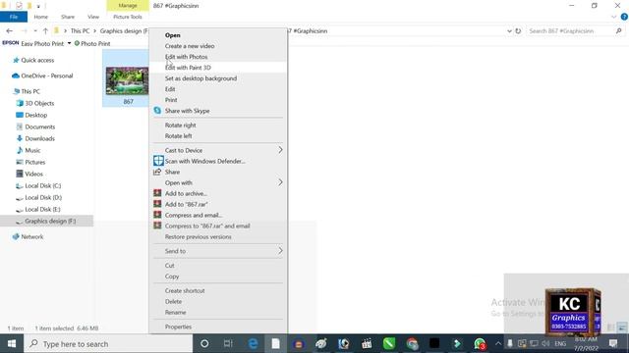Click the Refresh button next to address bar
629x353 pixels.
(518, 30)
